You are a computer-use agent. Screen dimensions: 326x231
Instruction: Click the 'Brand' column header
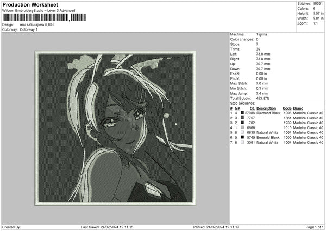[298, 108]
